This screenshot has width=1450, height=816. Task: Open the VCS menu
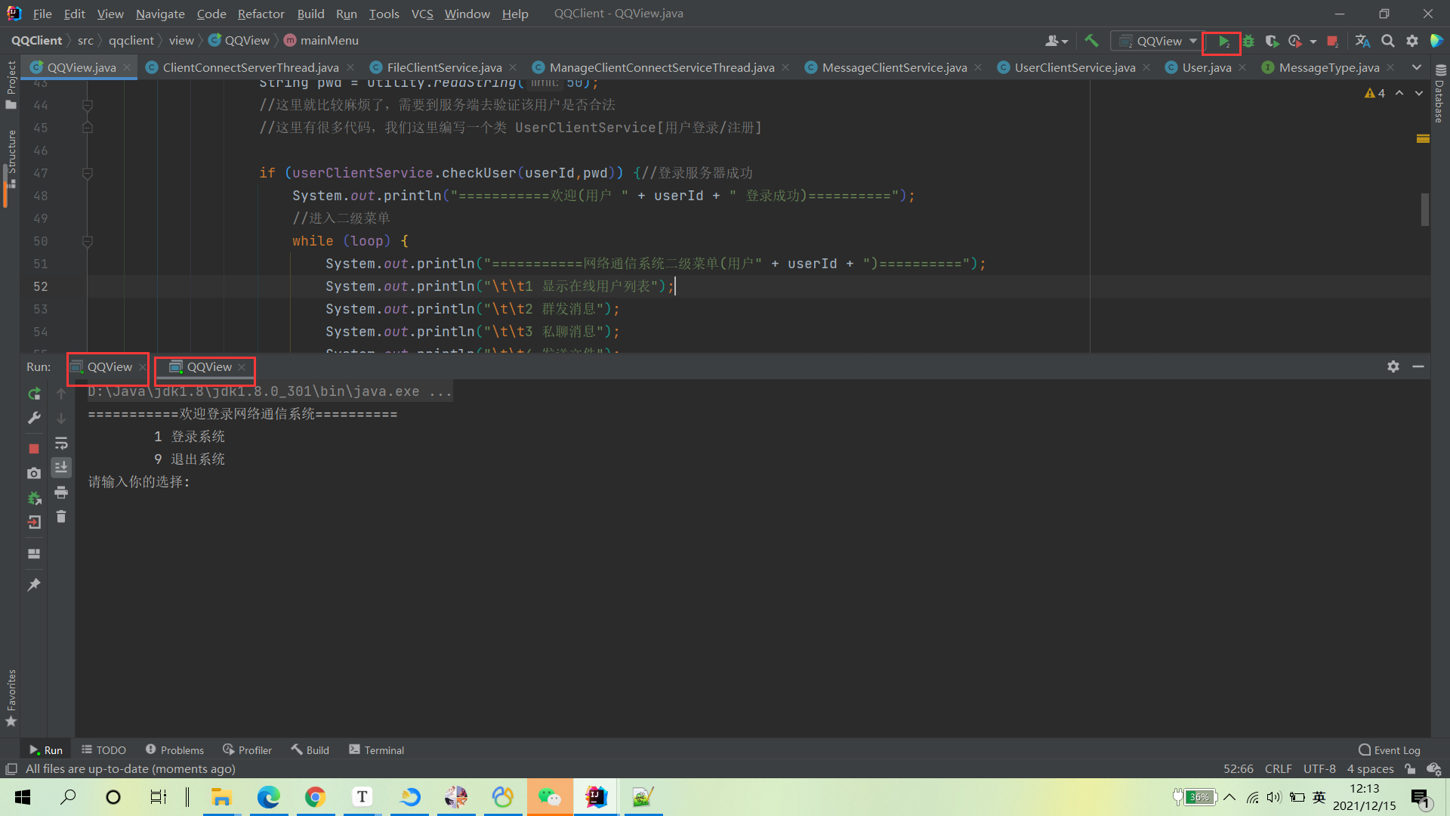422,14
